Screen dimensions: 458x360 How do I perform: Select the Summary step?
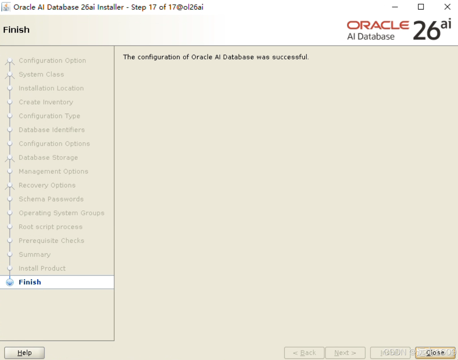pyautogui.click(x=34, y=254)
